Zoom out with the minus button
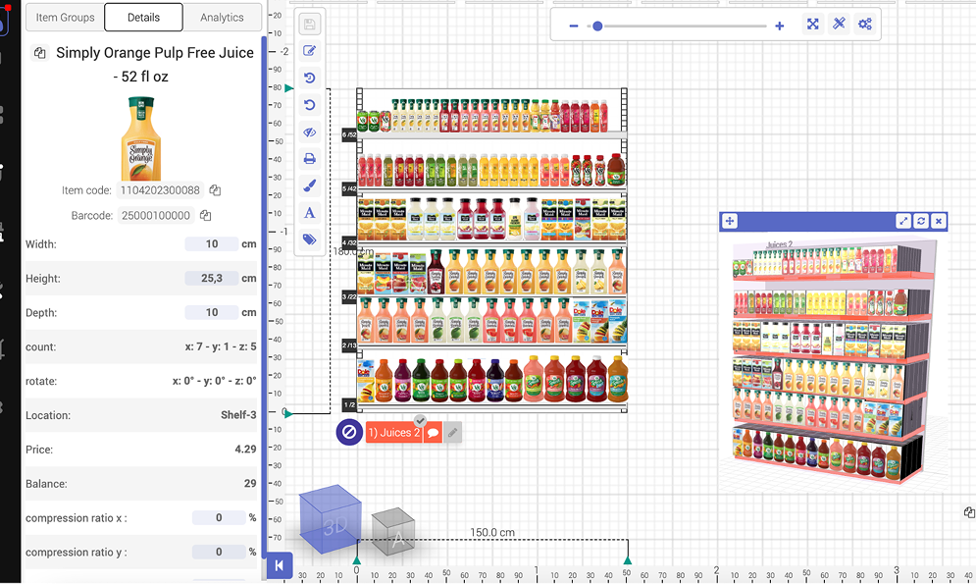The image size is (976, 584). tap(574, 26)
